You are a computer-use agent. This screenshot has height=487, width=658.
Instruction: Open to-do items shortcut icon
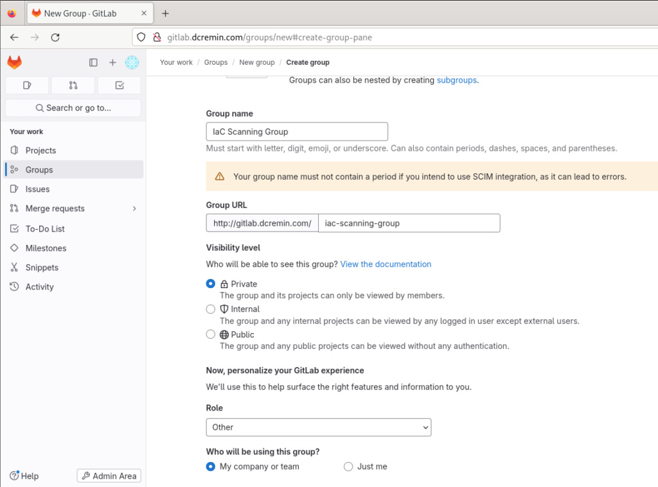click(120, 85)
